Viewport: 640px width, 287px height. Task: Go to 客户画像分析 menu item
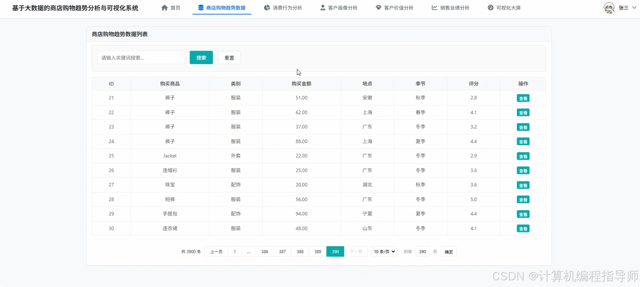click(x=339, y=8)
